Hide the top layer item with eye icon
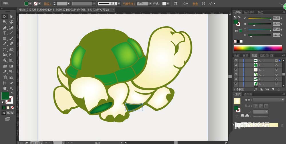 tap(236, 60)
